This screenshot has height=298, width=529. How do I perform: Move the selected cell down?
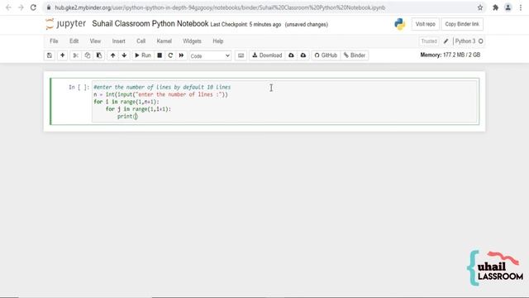[x=124, y=55]
